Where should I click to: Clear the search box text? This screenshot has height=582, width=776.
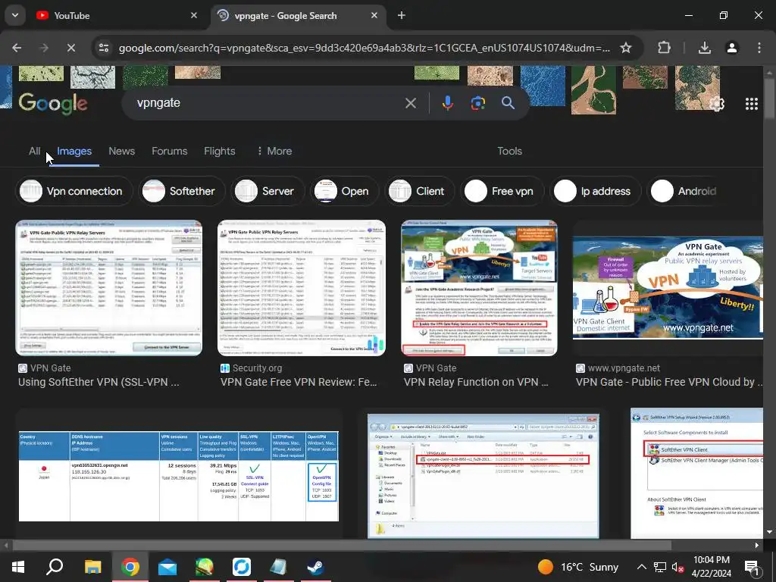411,103
